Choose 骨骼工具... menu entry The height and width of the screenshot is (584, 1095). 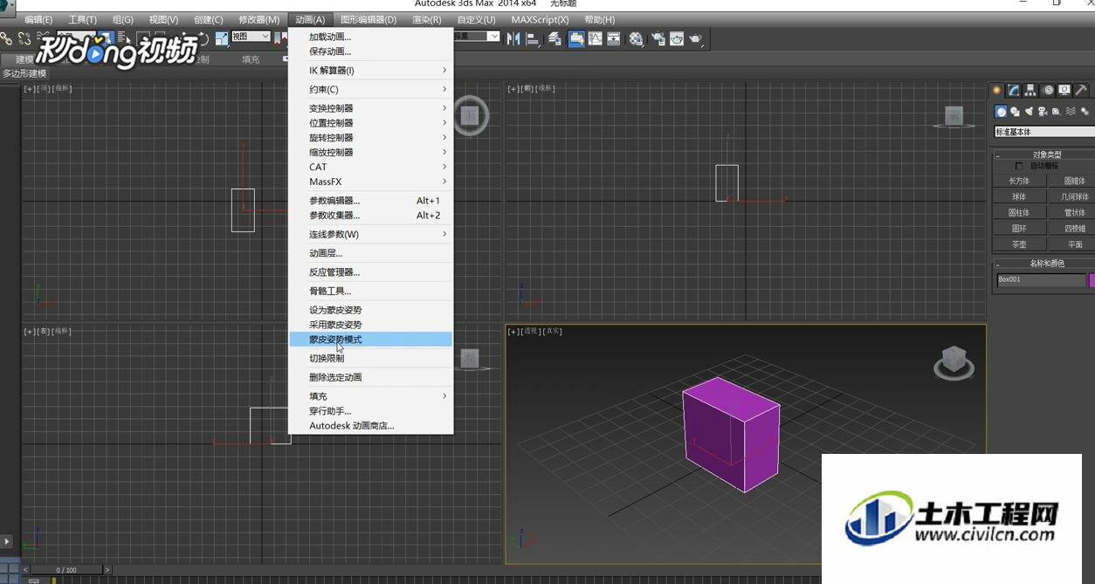pyautogui.click(x=371, y=292)
